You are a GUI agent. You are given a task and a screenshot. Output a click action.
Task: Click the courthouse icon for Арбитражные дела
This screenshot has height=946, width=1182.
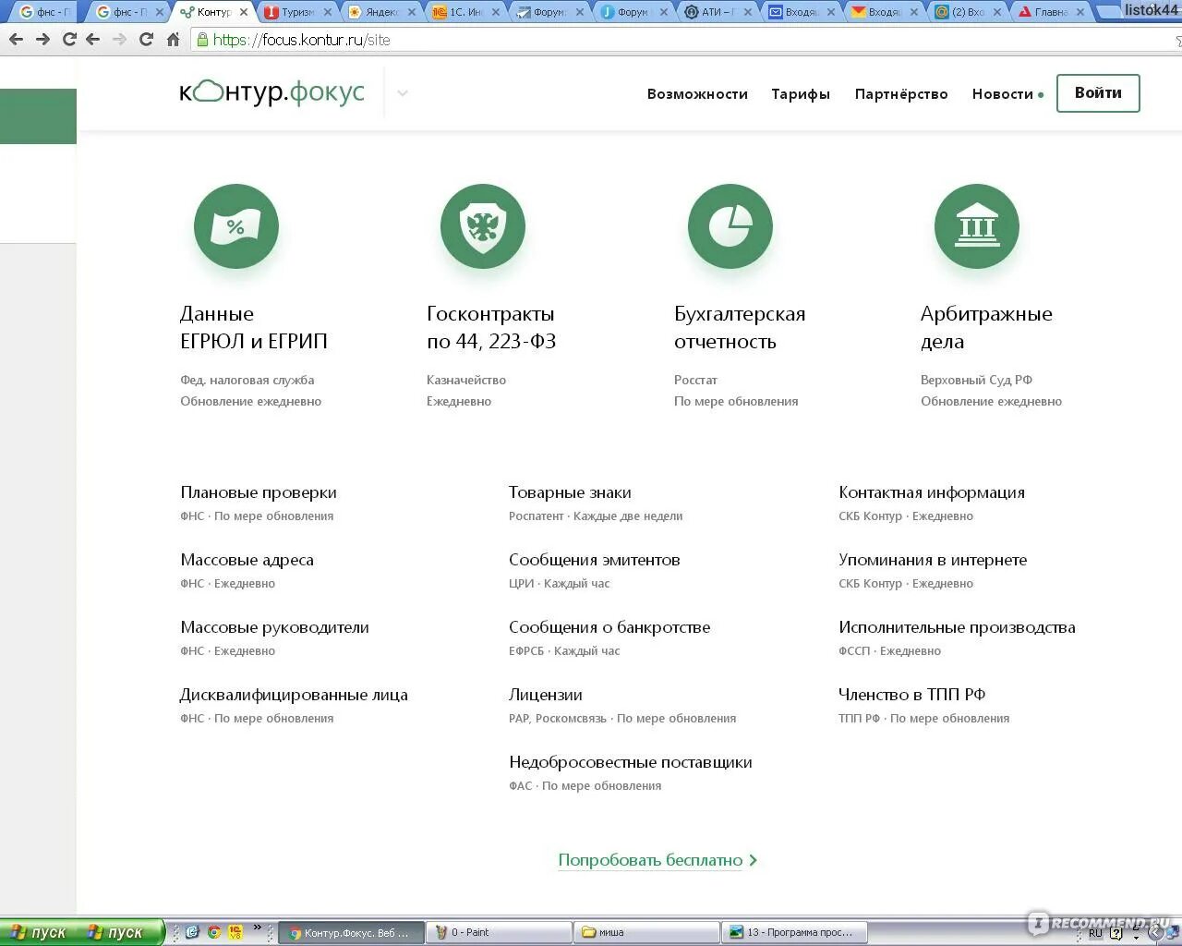point(977,226)
